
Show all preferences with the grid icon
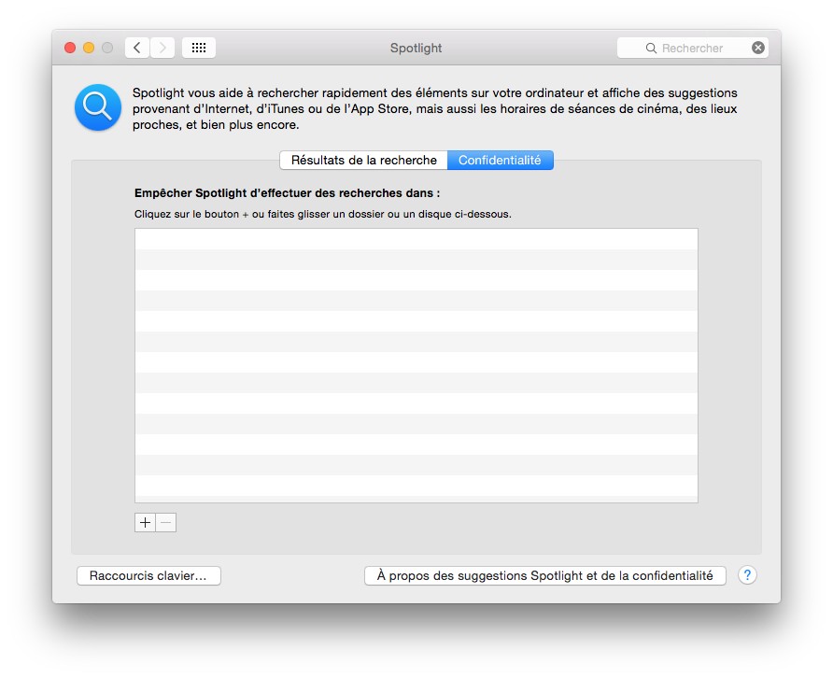click(x=199, y=48)
